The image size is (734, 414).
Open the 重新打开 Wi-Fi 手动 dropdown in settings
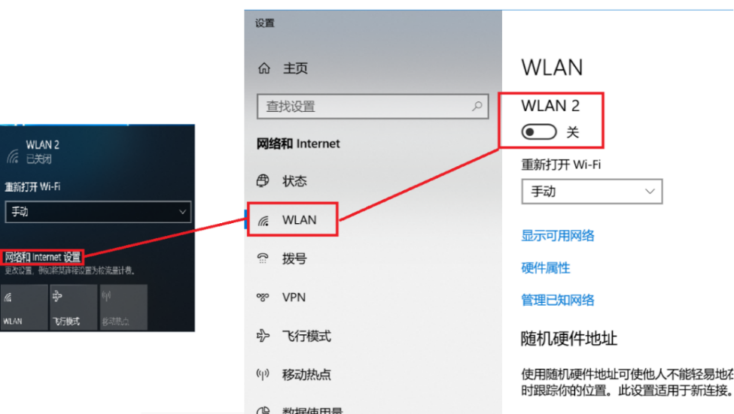pyautogui.click(x=592, y=192)
